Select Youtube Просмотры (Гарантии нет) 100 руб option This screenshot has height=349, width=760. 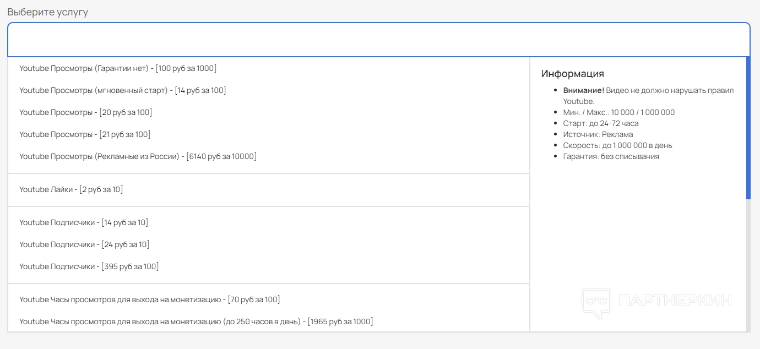point(118,68)
